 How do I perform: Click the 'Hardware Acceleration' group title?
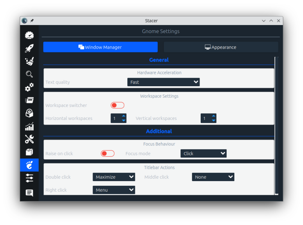159,73
